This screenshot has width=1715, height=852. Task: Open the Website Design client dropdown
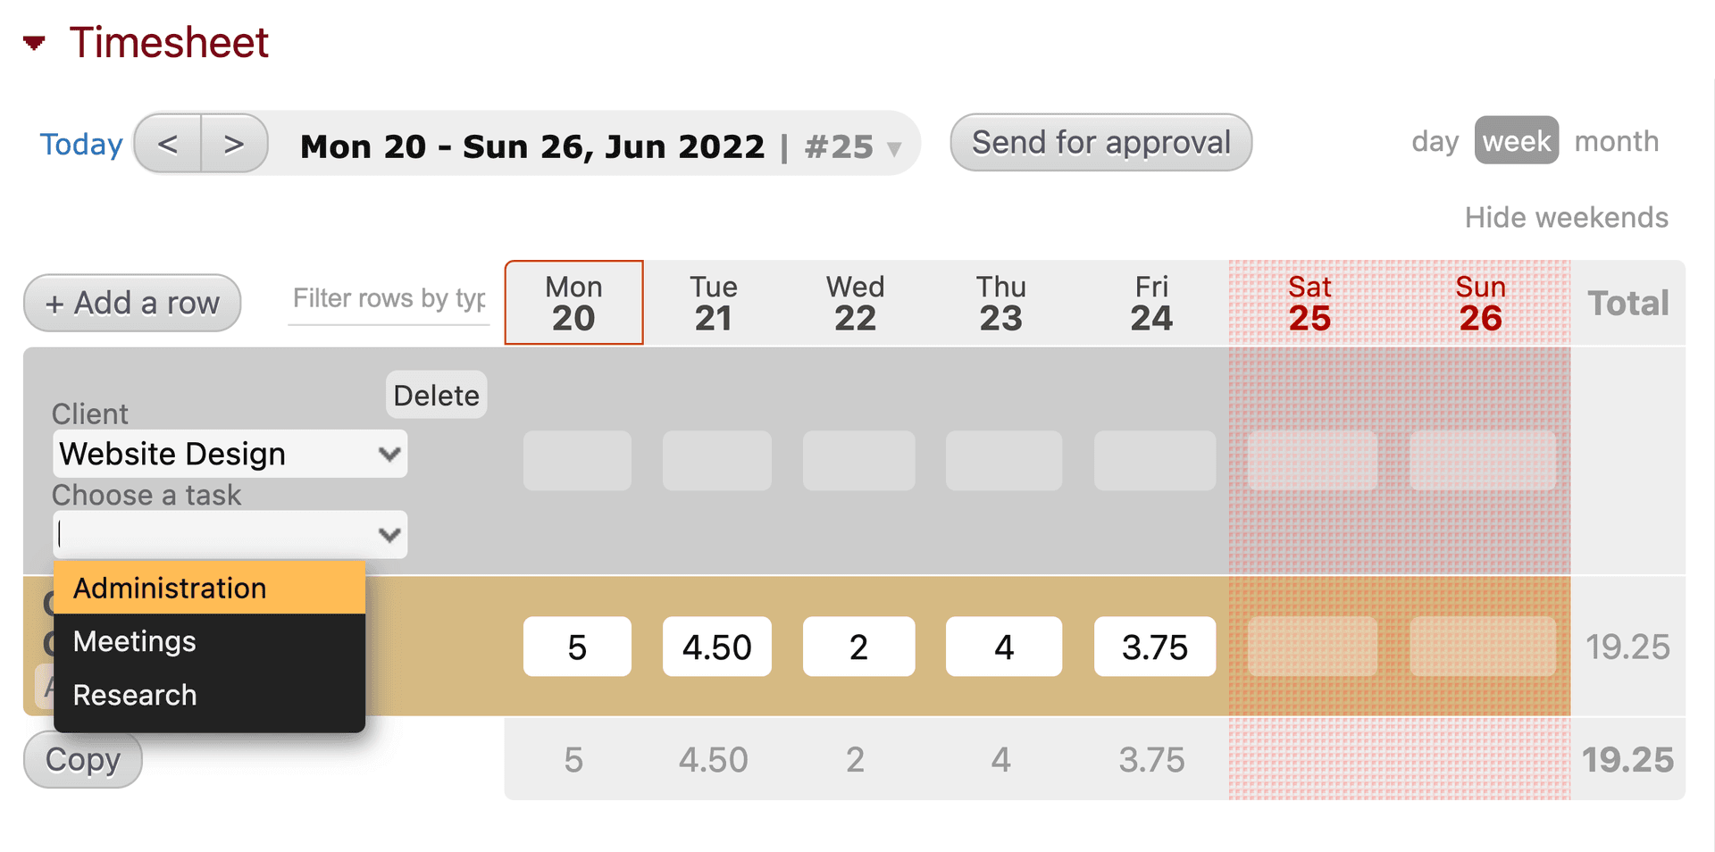230,454
